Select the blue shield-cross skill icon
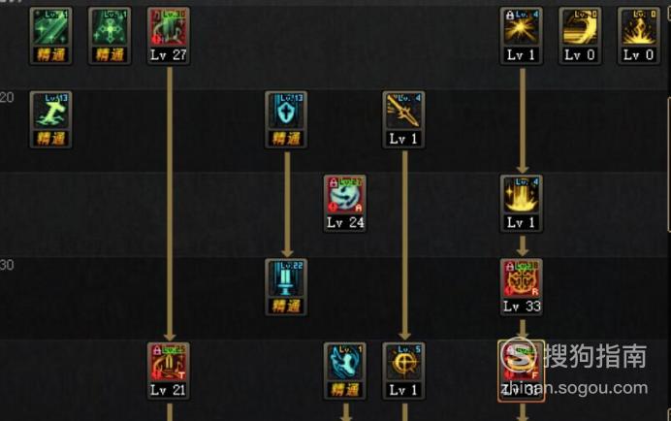Screen dimensions: 671x421 [286, 119]
